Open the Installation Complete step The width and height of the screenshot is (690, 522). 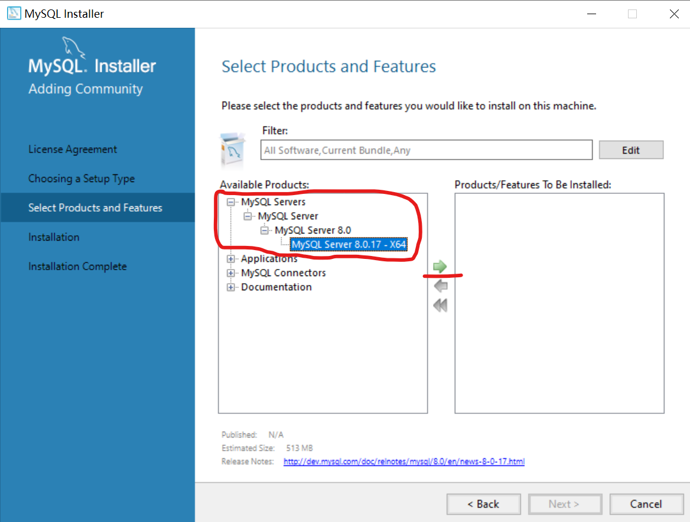[x=77, y=266]
